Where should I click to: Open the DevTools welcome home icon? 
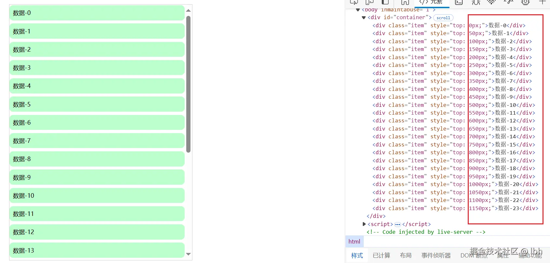(405, 2)
